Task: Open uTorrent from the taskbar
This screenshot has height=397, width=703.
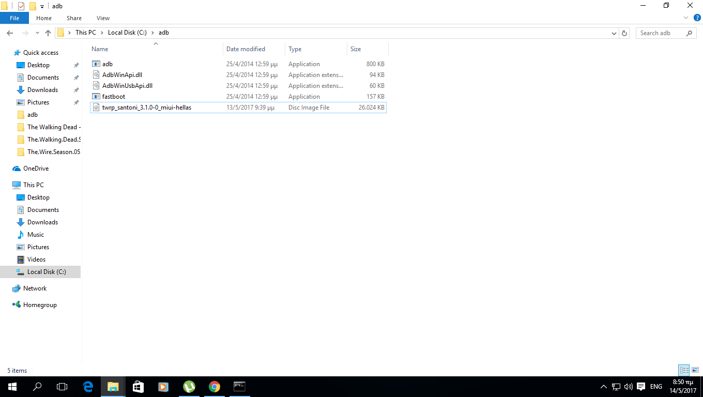Action: pyautogui.click(x=189, y=387)
